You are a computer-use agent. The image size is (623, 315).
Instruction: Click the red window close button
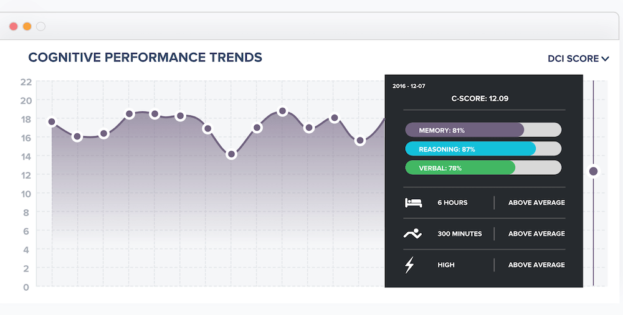14,27
